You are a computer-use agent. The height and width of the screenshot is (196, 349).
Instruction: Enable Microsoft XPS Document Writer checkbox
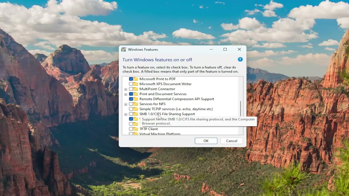point(131,84)
